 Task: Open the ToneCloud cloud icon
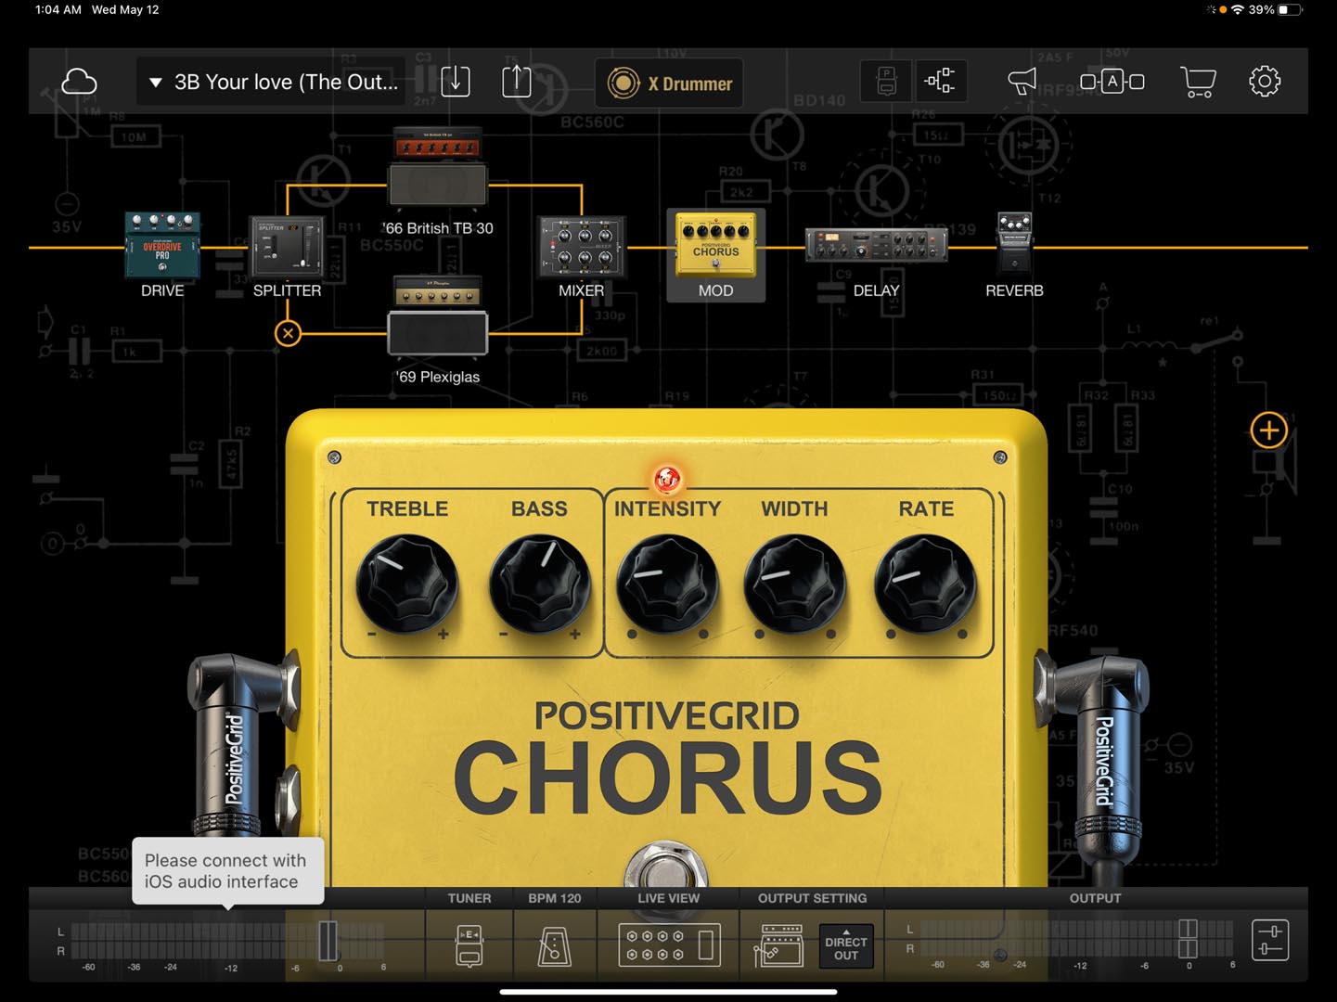click(x=79, y=83)
